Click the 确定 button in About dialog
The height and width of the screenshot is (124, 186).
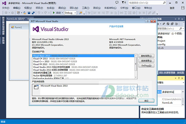(x=146, y=101)
